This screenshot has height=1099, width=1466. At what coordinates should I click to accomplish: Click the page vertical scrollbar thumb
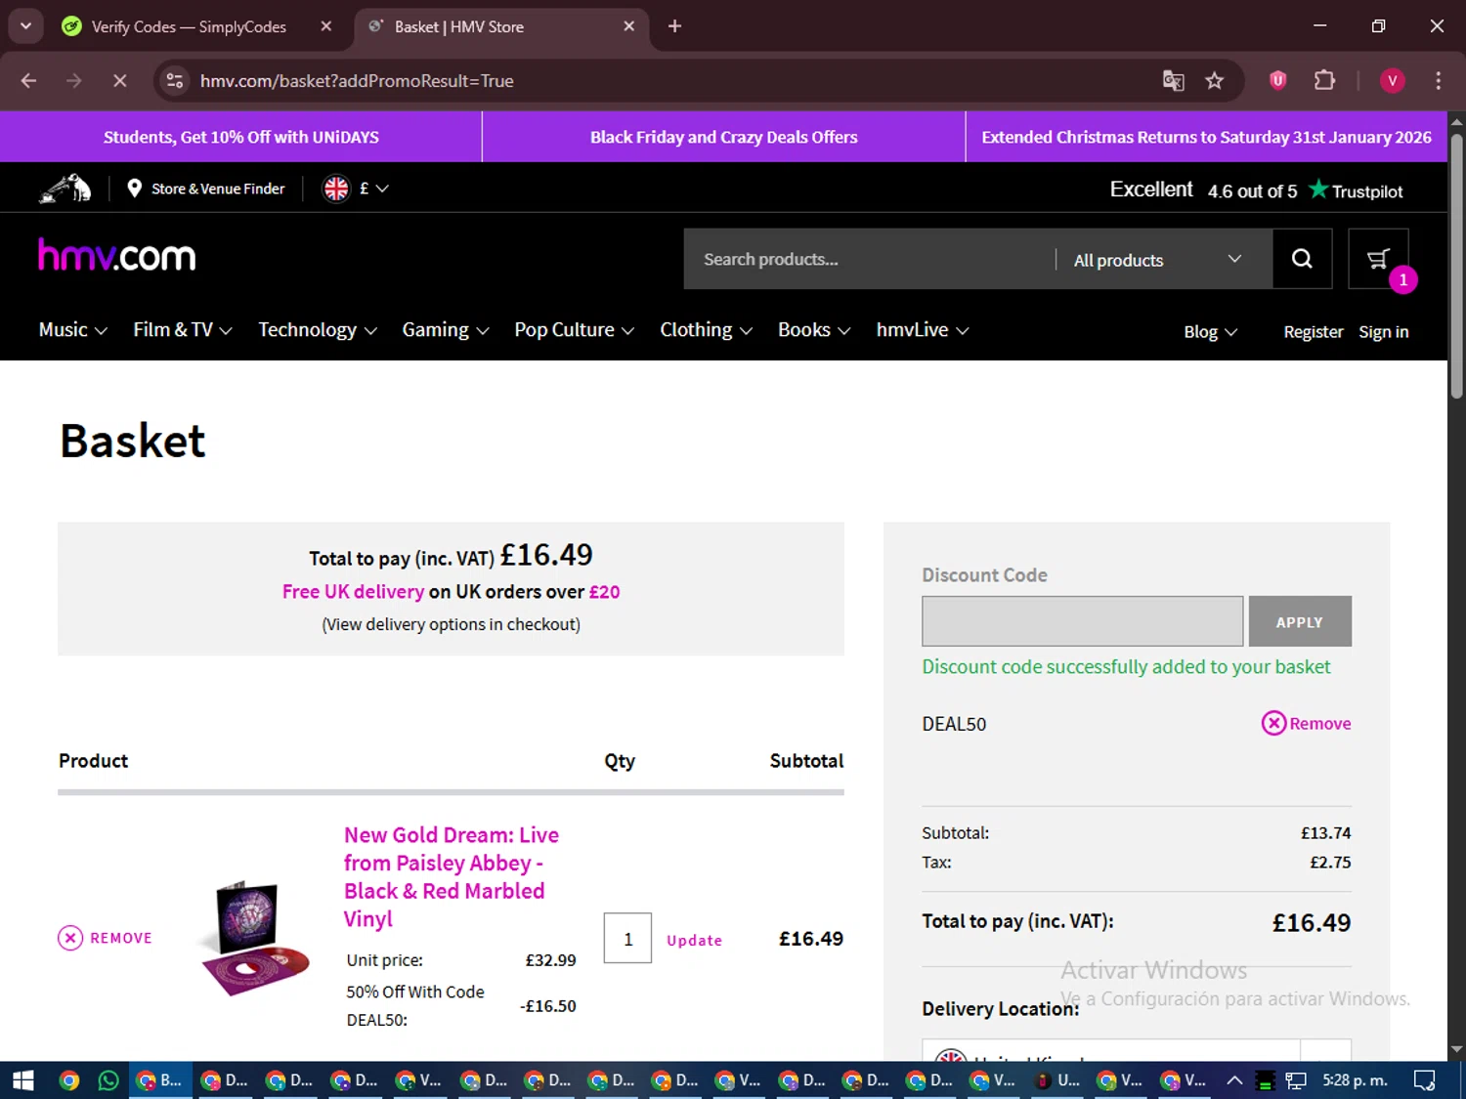1456,264
